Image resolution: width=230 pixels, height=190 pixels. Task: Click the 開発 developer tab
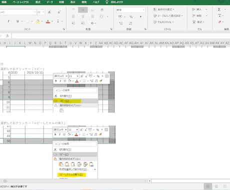[84, 2]
